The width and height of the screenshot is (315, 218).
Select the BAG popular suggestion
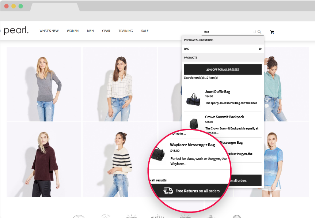(223, 49)
